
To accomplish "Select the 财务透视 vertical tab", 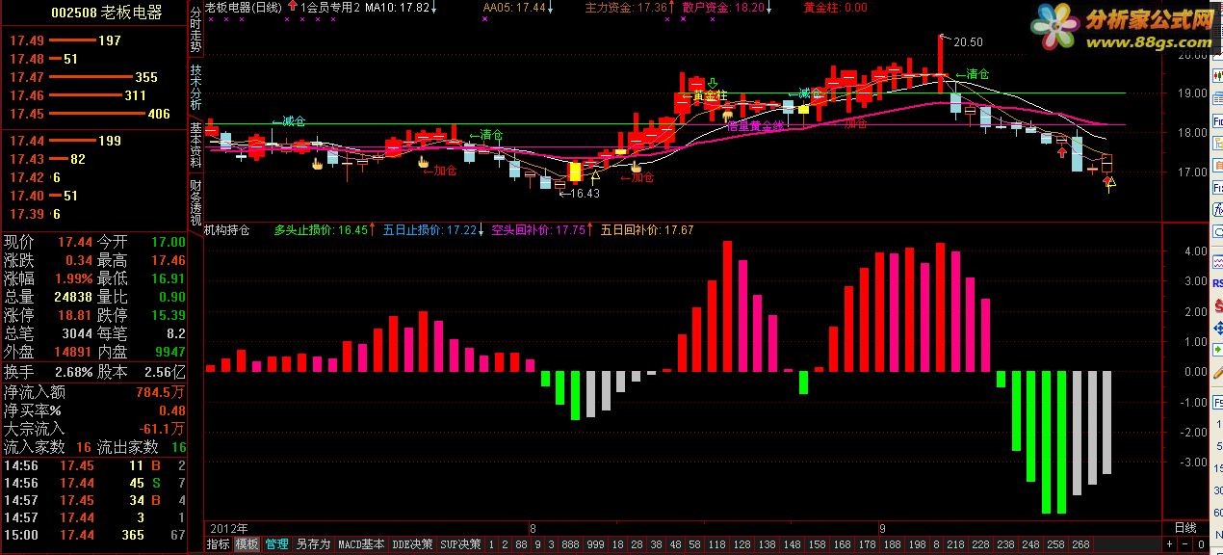I will [195, 200].
